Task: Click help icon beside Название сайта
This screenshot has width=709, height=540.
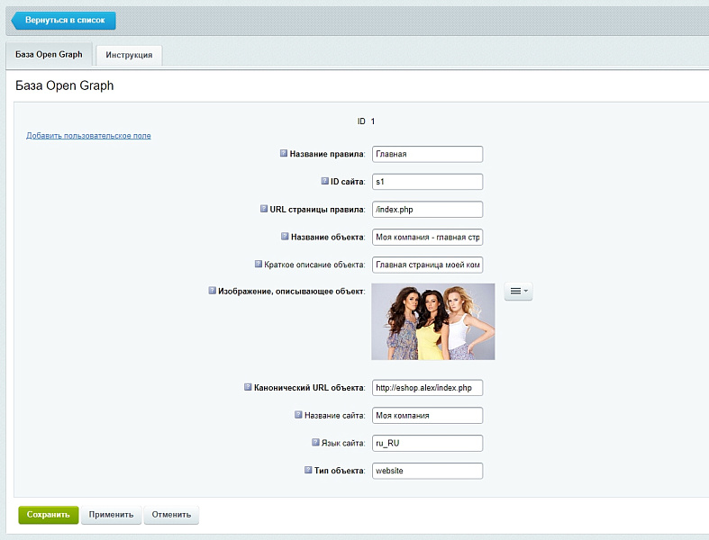Action: click(x=298, y=415)
